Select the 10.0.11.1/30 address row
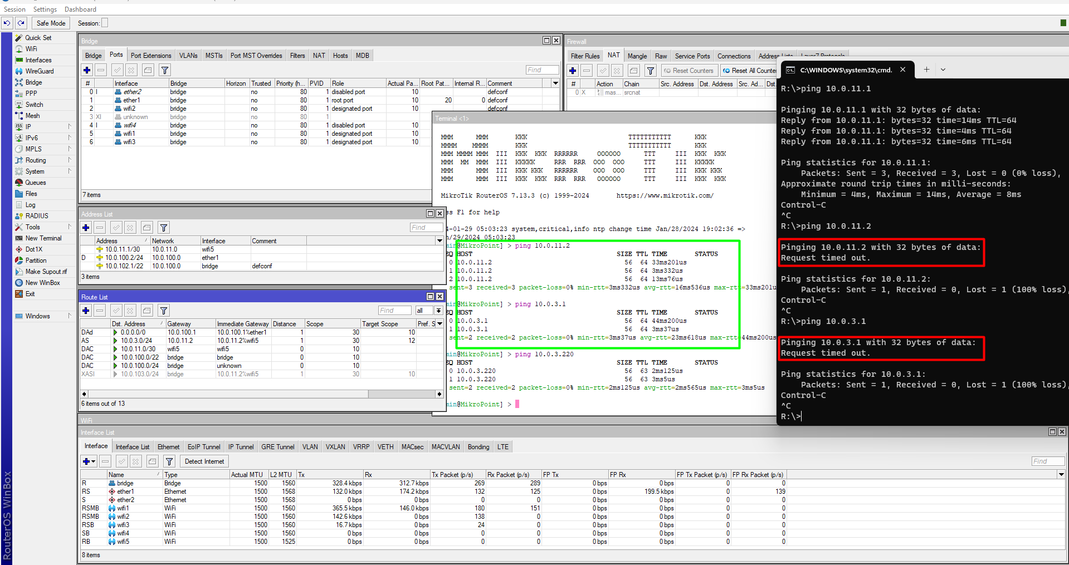Image resolution: width=1069 pixels, height=565 pixels. (261, 250)
